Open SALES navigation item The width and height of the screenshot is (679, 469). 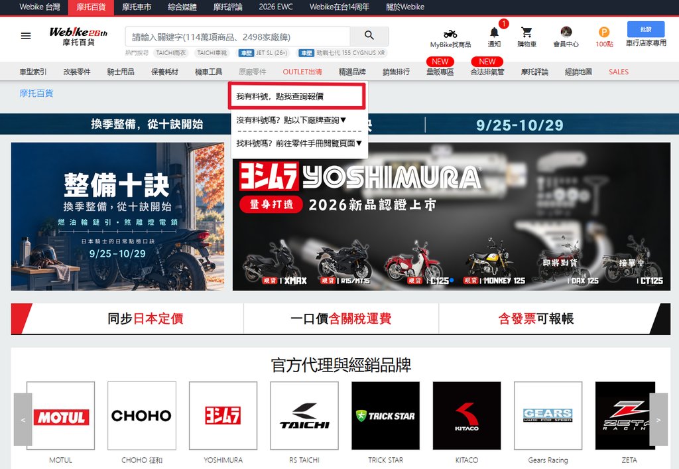(619, 72)
